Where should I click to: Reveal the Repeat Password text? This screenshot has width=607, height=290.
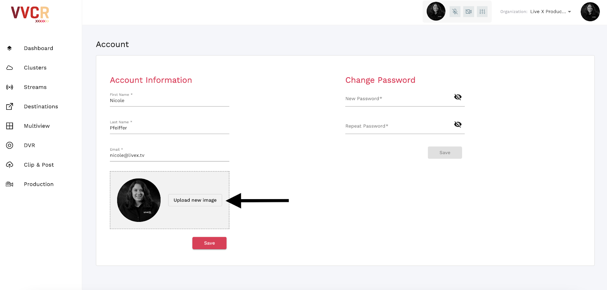coord(458,124)
